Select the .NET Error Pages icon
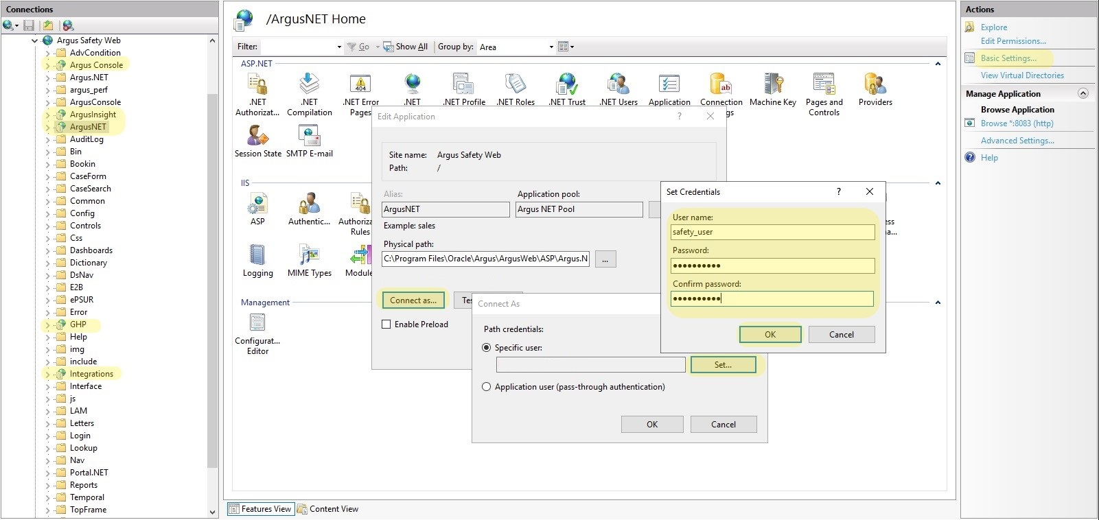 [x=360, y=94]
